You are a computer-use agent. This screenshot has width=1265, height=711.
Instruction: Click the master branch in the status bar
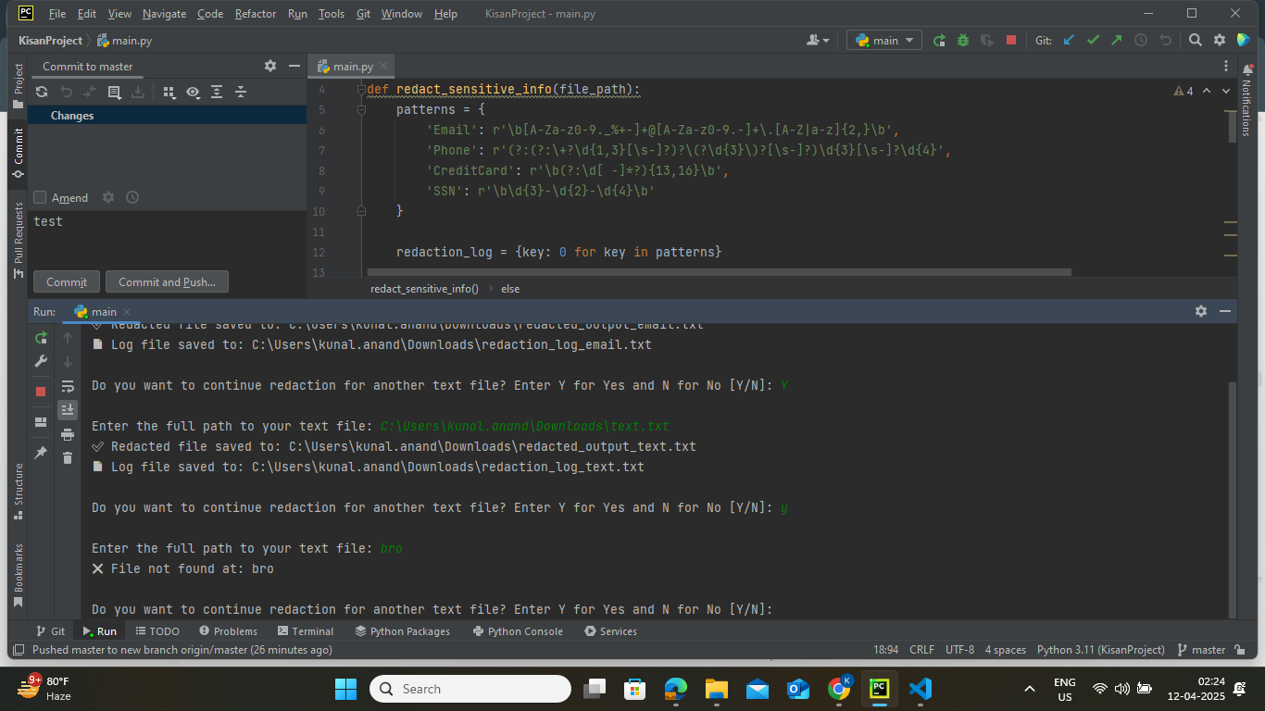click(x=1201, y=650)
